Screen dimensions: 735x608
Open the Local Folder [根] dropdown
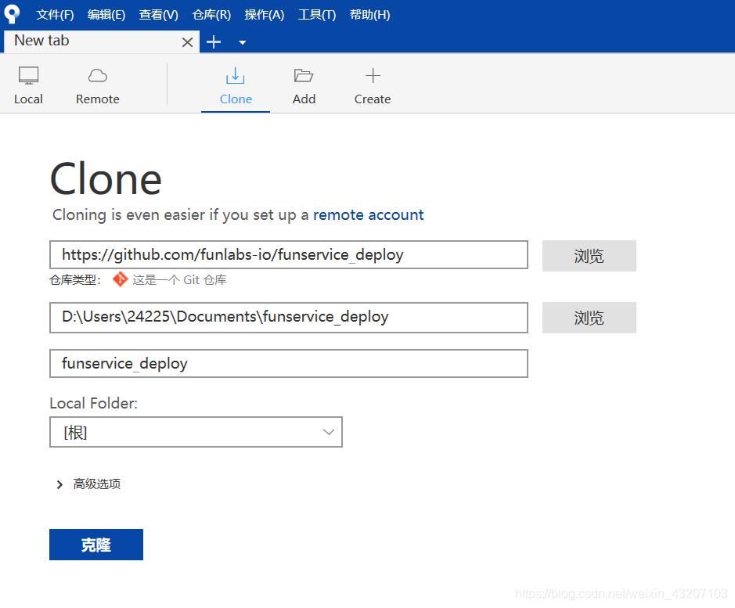click(196, 432)
